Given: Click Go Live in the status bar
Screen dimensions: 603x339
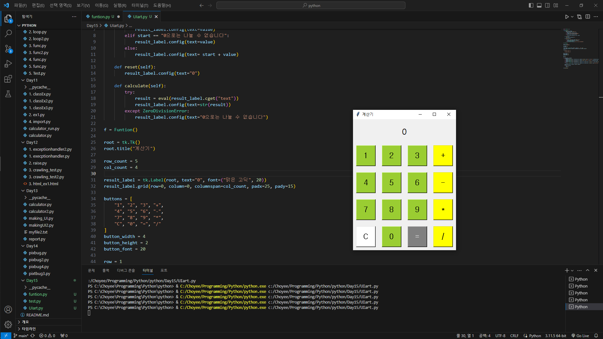Looking at the screenshot, I should pos(580,336).
